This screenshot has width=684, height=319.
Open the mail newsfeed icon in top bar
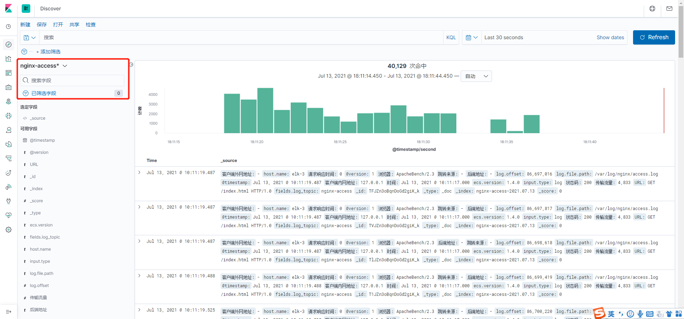coord(669,9)
